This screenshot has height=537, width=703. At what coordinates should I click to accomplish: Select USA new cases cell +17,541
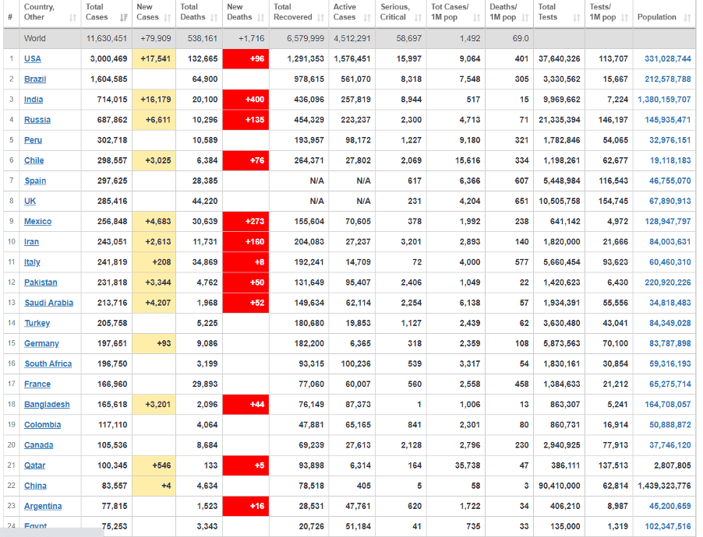click(x=154, y=58)
